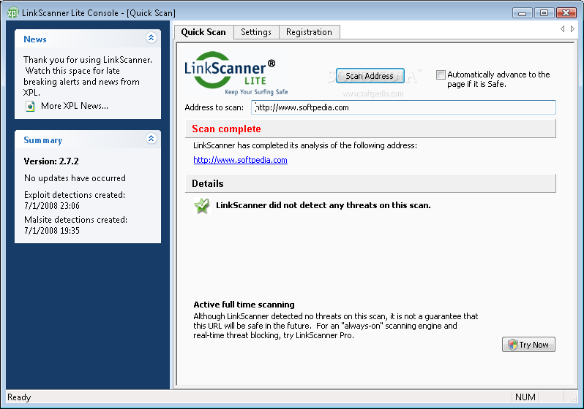Click 'Version: 2.7.2' text
Image resolution: width=584 pixels, height=409 pixels.
[51, 161]
